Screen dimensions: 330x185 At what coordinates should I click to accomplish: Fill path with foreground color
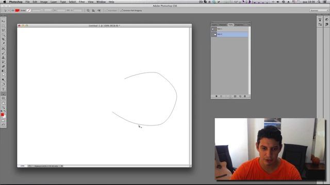217,96
